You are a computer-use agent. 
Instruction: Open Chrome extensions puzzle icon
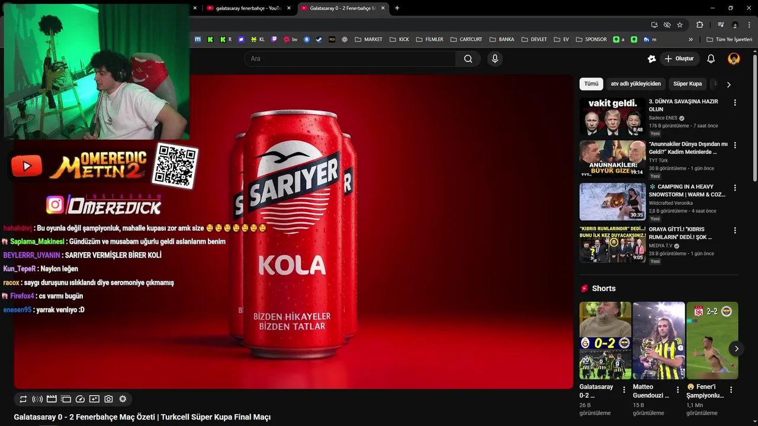tap(699, 25)
